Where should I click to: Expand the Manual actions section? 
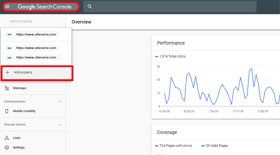coord(60,124)
